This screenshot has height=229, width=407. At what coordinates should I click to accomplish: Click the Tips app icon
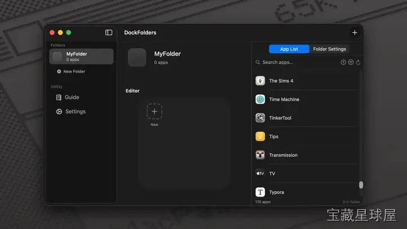tap(260, 136)
